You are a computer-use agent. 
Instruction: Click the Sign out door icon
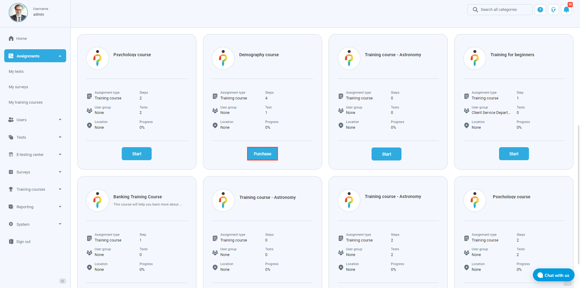coord(11,242)
